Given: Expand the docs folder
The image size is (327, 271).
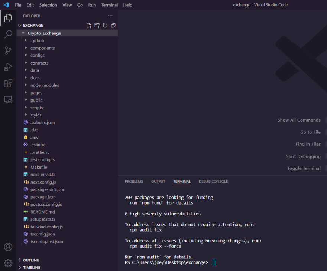Looking at the screenshot, I should click(26, 77).
